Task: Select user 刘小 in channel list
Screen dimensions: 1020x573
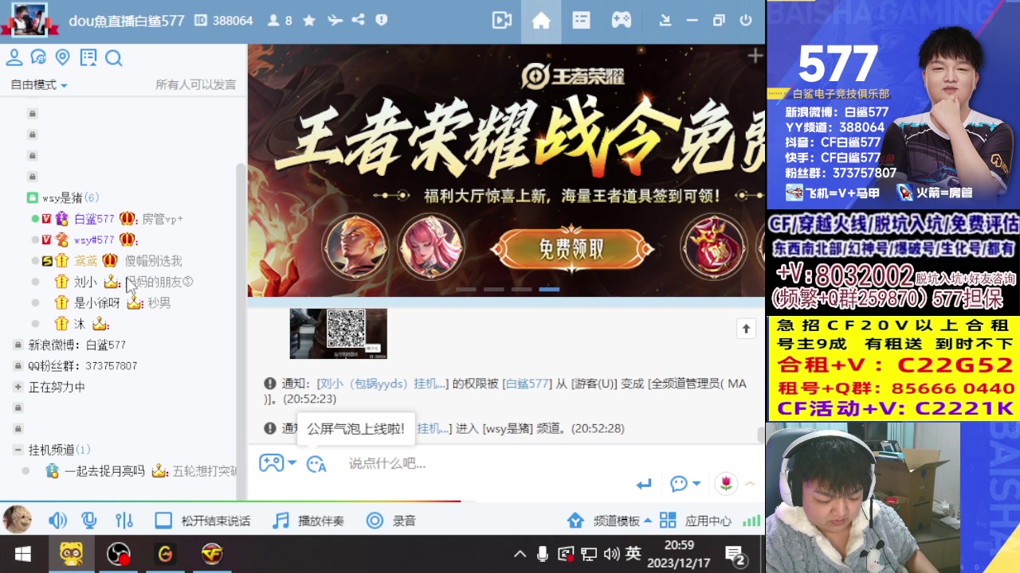Action: pos(85,282)
